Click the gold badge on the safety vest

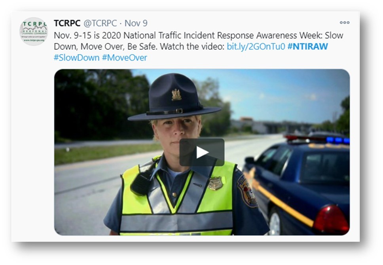(215, 184)
